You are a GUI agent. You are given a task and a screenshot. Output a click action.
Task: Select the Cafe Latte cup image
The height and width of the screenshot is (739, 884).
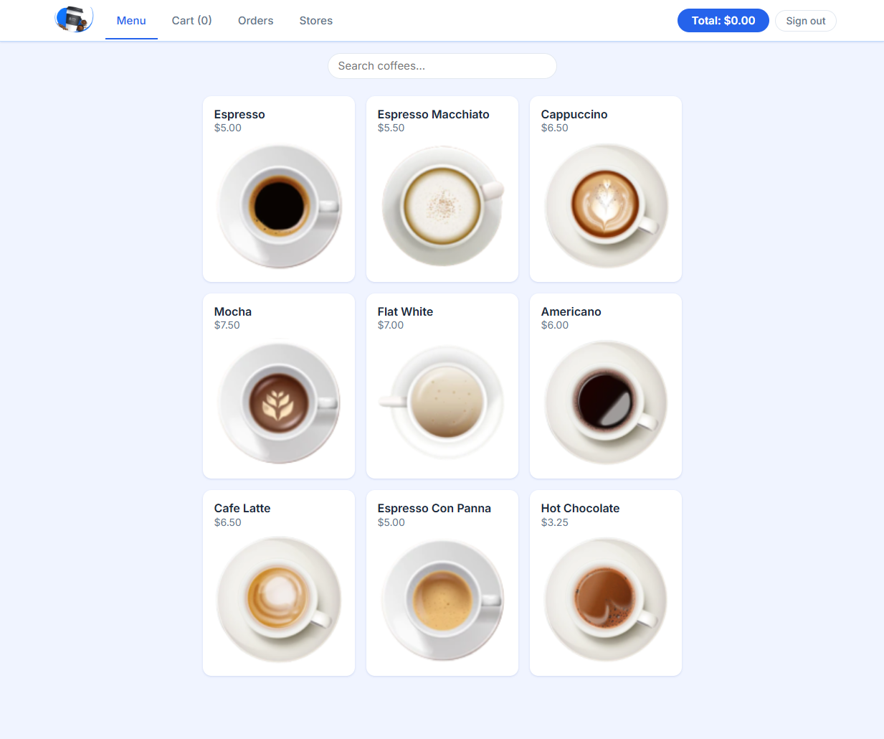tap(279, 599)
